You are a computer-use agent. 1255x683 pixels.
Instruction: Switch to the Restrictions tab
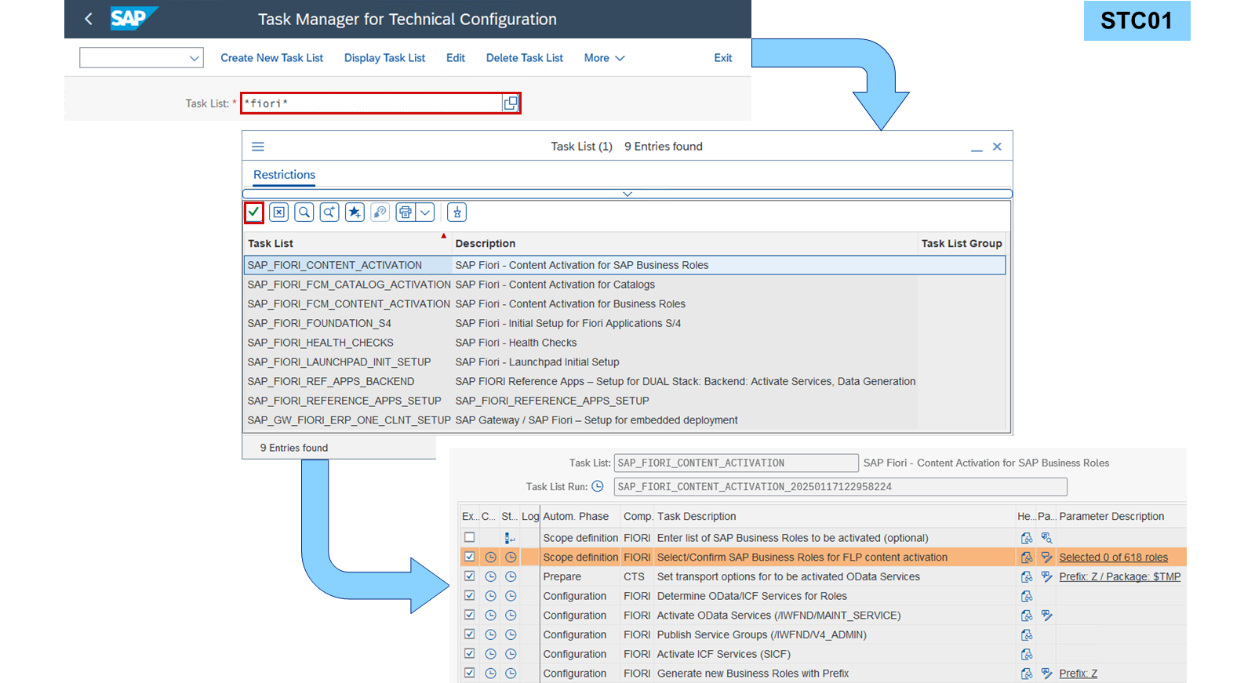[x=284, y=175]
